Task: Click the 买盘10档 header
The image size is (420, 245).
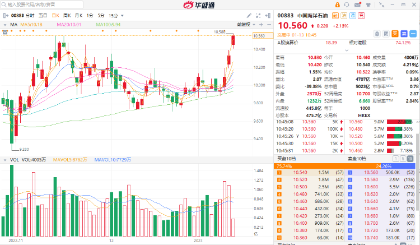Action: point(286,159)
